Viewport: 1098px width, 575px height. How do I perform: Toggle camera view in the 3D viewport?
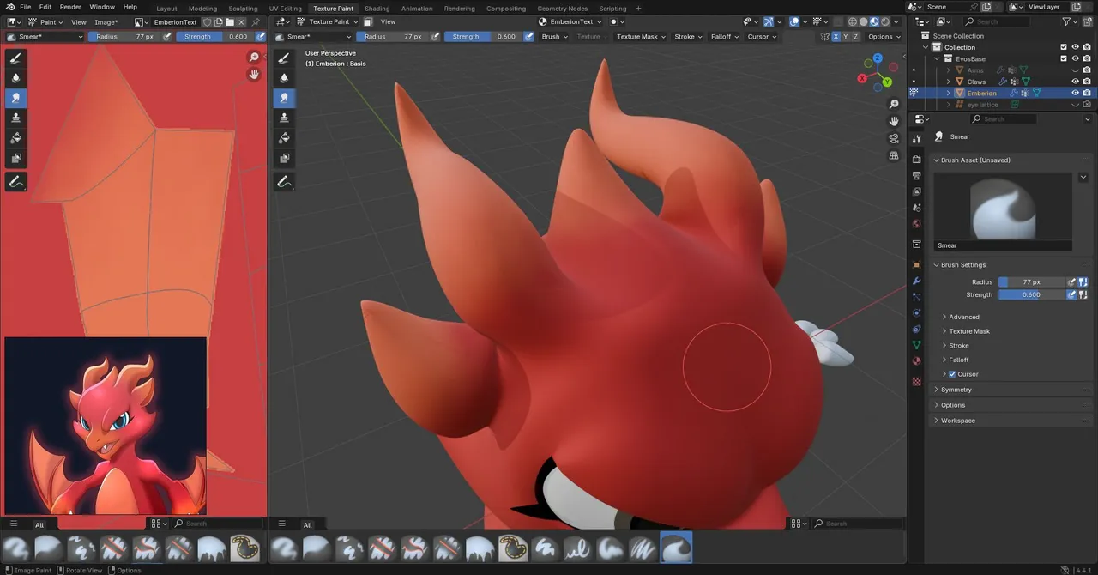point(894,138)
